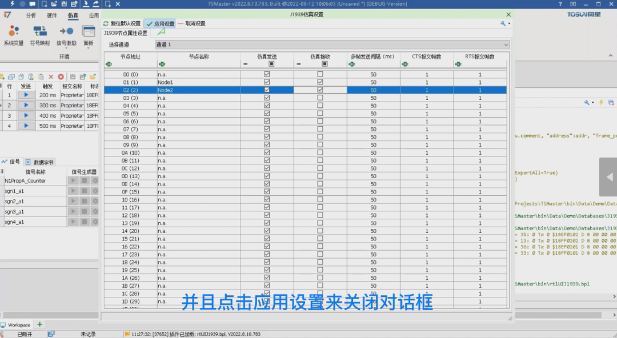The image size is (617, 338).
Task: Click the red delete X in message toolbar
Action: pos(51,77)
